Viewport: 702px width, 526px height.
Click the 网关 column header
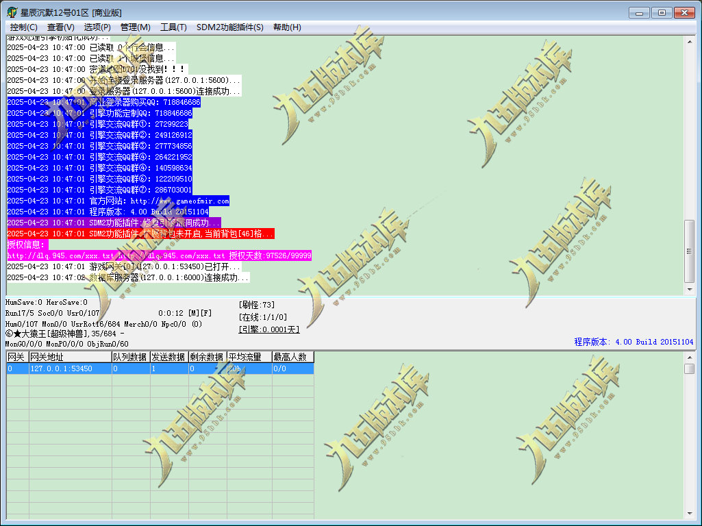[x=17, y=357]
